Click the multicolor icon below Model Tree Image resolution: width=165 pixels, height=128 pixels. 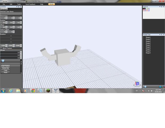click(163, 87)
